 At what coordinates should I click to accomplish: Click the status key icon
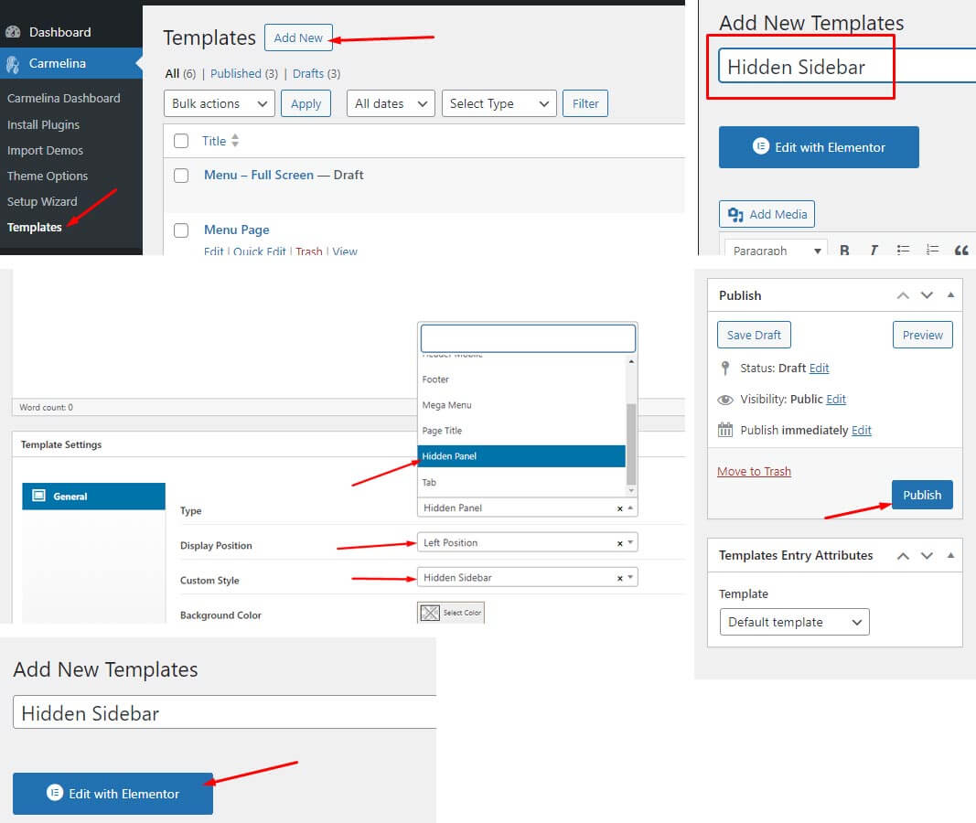point(725,368)
